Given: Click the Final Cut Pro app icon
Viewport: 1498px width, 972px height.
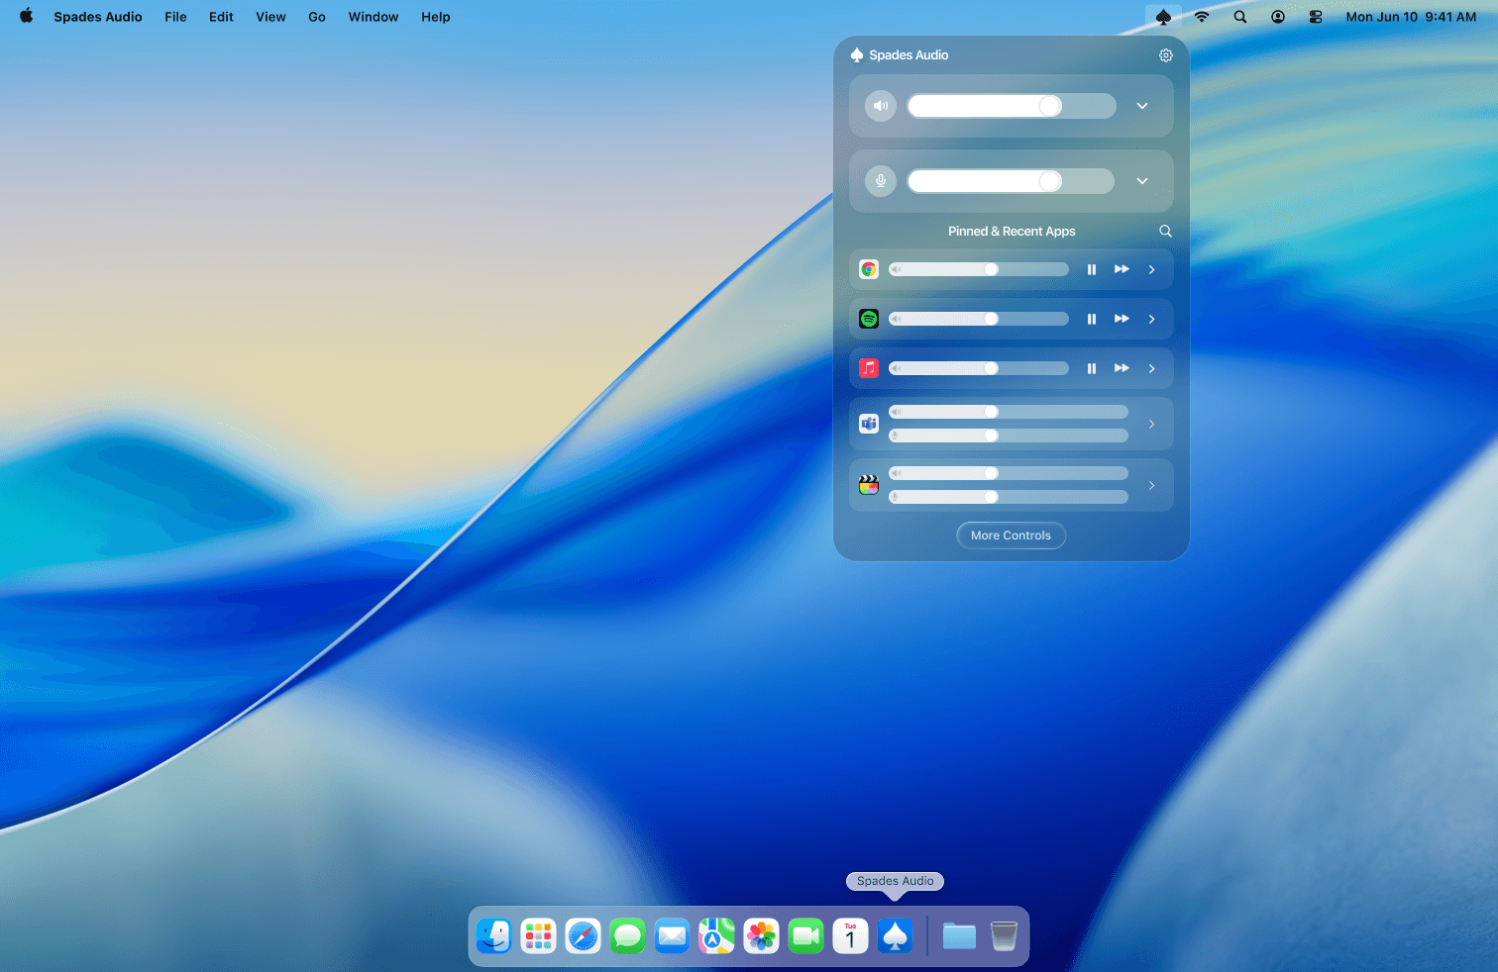Looking at the screenshot, I should point(868,485).
